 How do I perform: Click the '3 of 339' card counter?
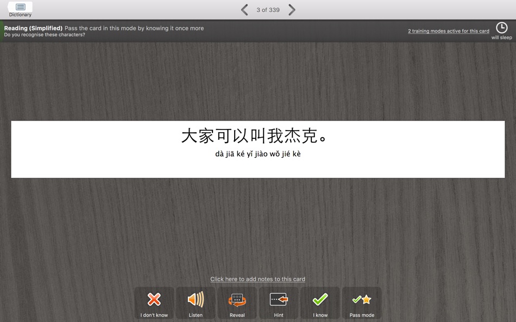pos(268,10)
